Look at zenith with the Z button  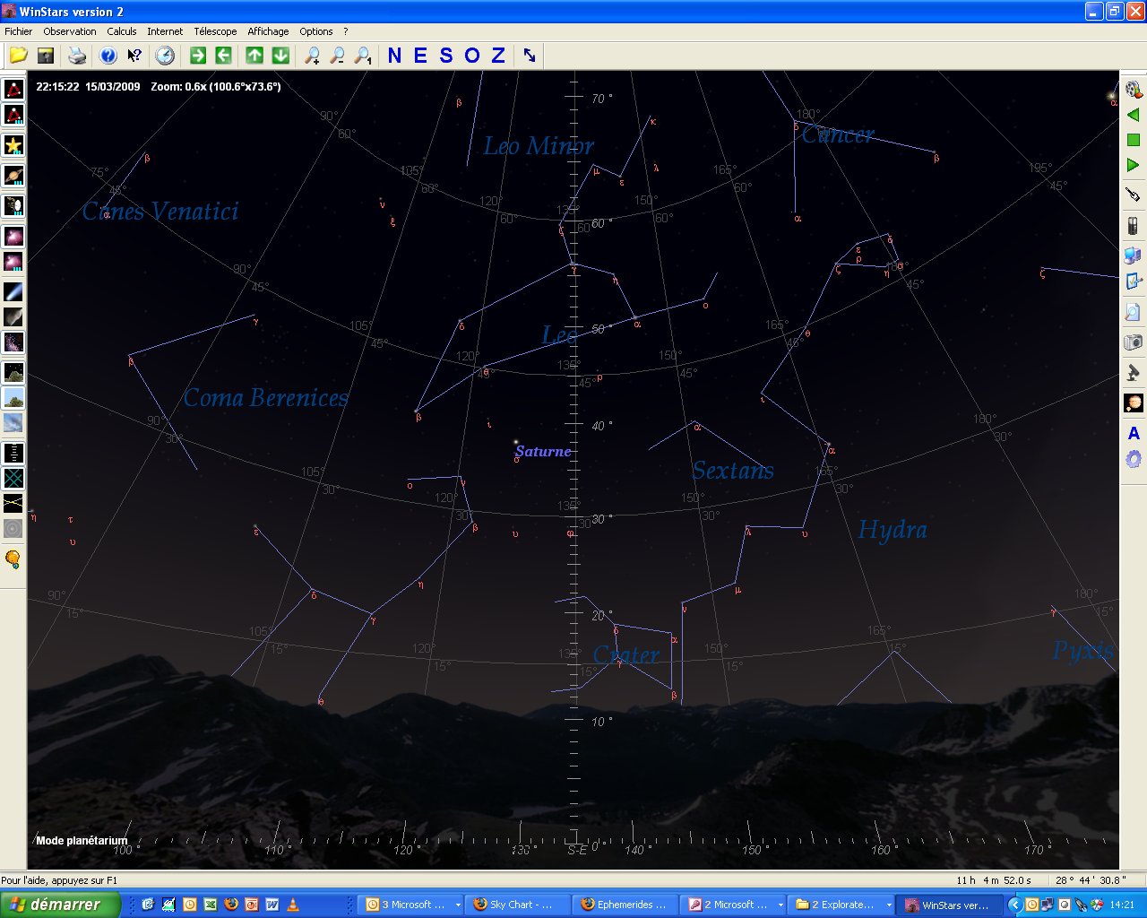pyautogui.click(x=498, y=56)
